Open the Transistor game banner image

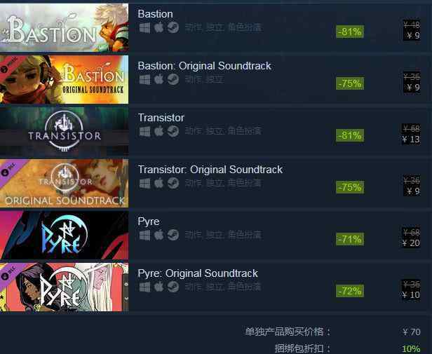click(x=65, y=131)
